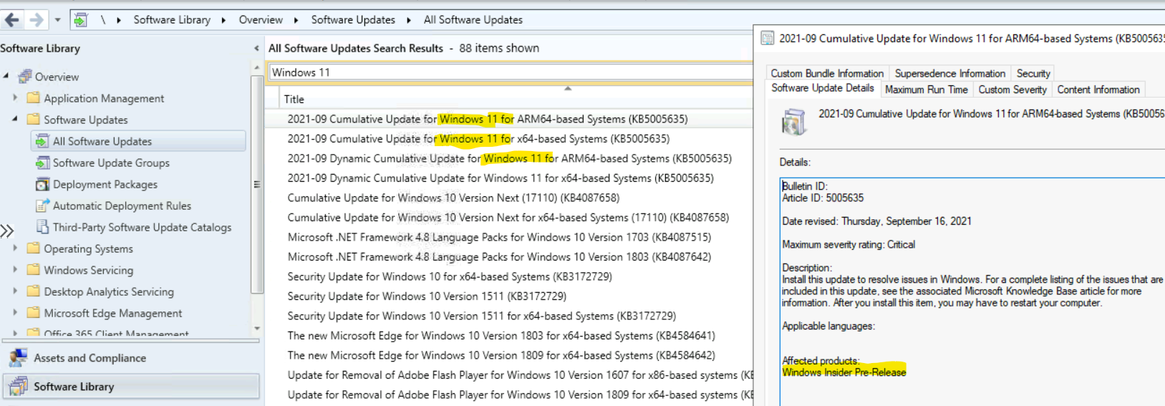This screenshot has width=1165, height=406.
Task: Select 2021-09 Cumulative Update x64 KB5005635 row
Action: pos(509,138)
